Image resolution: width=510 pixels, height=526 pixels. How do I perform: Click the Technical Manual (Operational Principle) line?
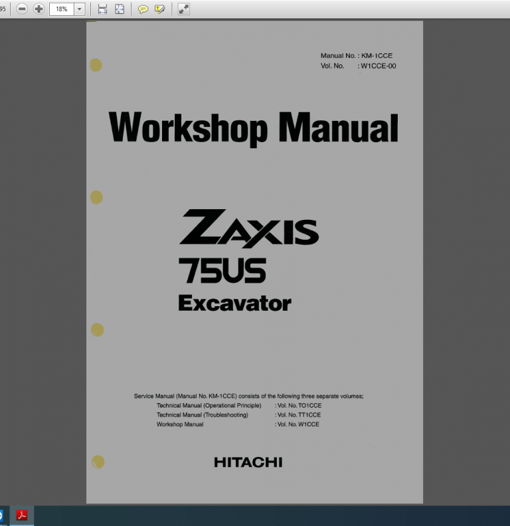click(x=209, y=406)
